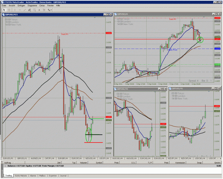Switch to the NZDUSD,H4 chart tab
The image size is (223, 179).
pos(90,158)
